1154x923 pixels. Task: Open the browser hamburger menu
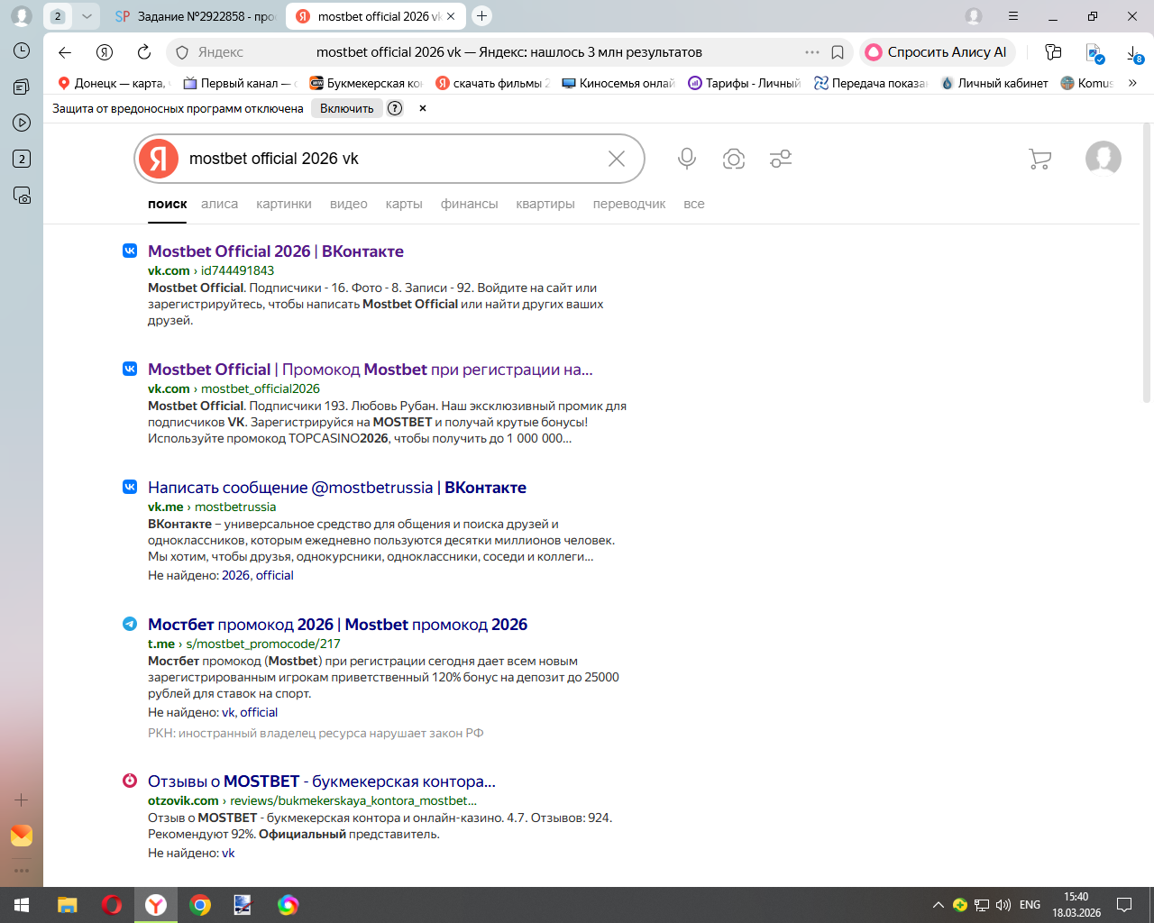1013,16
